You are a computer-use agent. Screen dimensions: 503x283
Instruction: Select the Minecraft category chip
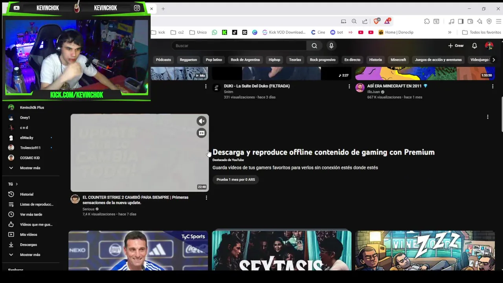398,60
